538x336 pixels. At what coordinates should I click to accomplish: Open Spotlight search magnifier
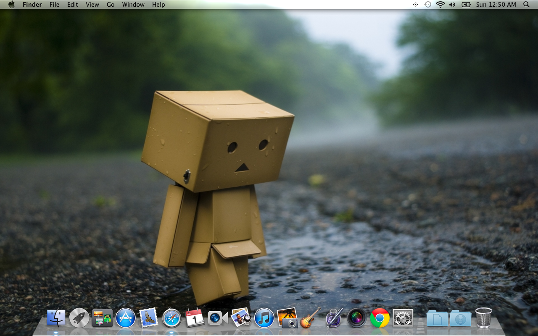point(526,4)
